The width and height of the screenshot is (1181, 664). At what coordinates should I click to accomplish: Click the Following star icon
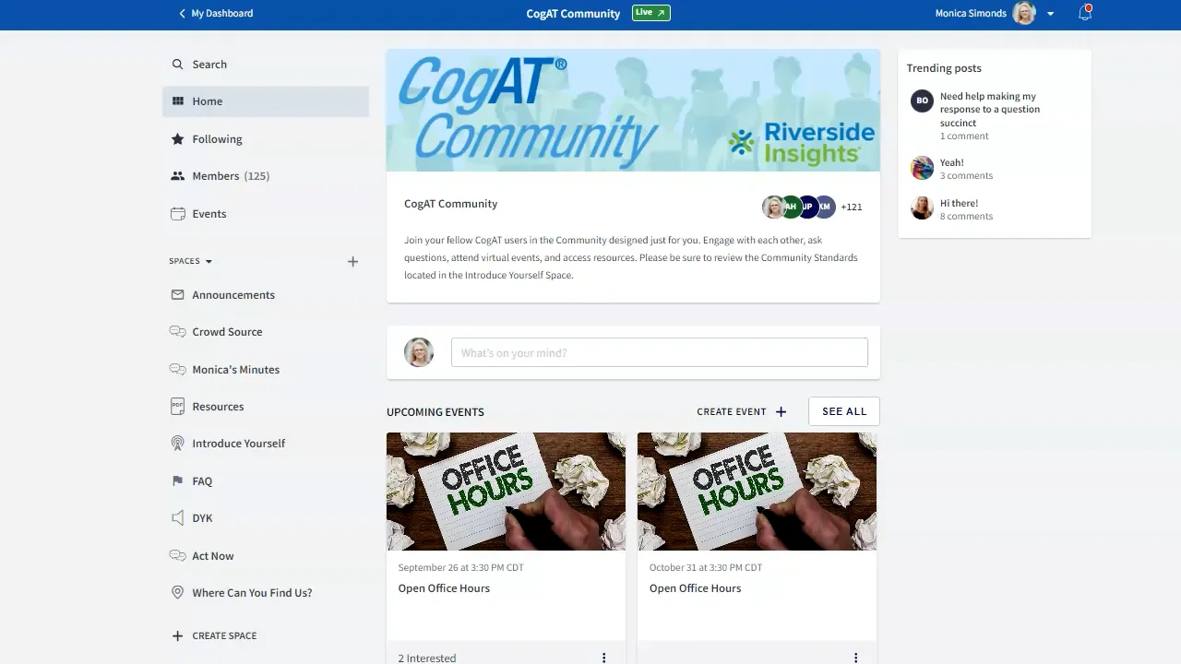(177, 139)
